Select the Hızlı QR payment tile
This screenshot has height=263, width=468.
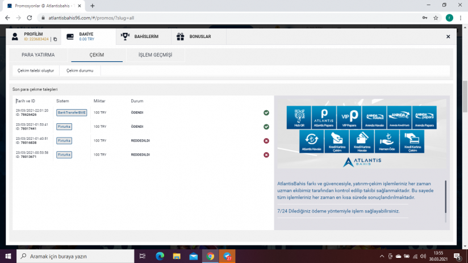(299, 118)
